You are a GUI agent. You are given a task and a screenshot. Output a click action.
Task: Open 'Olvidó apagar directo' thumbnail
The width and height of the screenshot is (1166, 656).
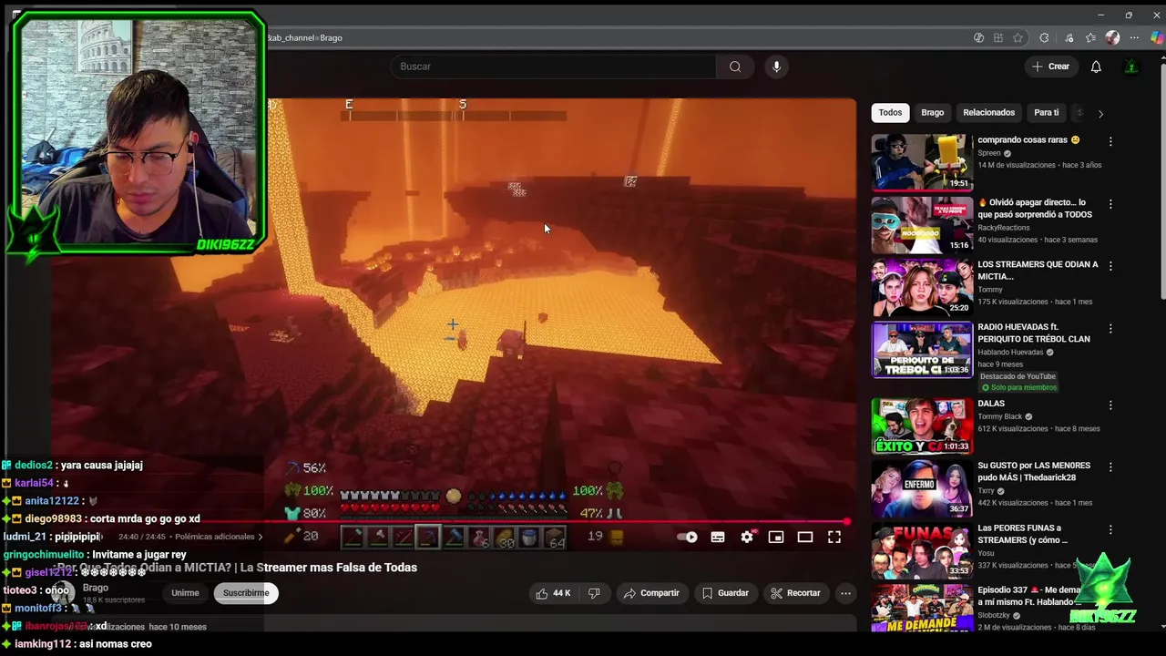click(922, 225)
